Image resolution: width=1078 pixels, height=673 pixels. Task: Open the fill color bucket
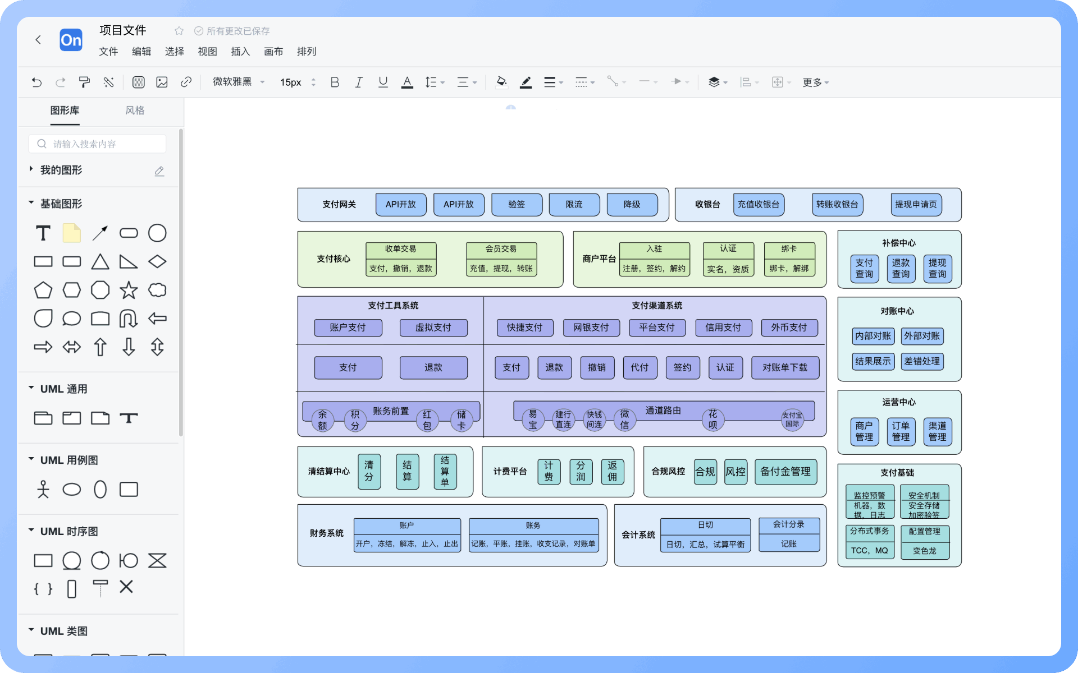[x=501, y=82]
